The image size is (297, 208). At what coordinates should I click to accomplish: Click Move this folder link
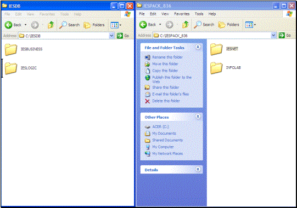point(165,64)
